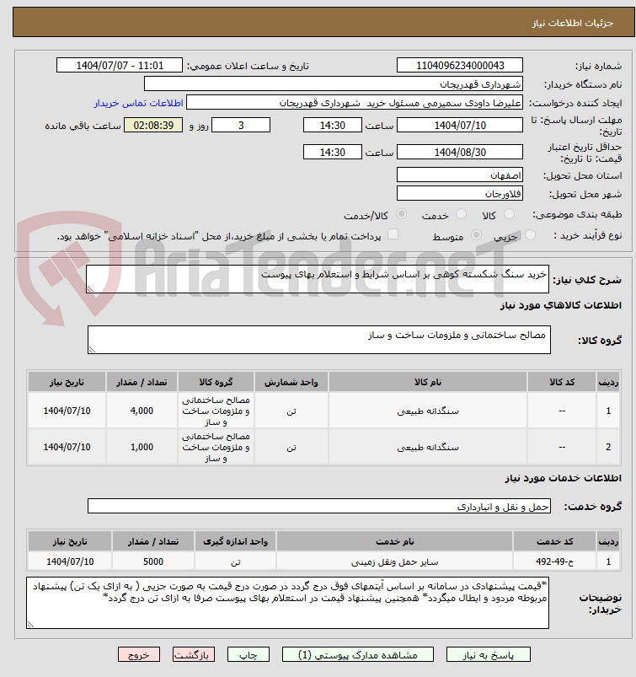The width and height of the screenshot is (636, 677).
Task: Select the متوسط purchase type radio
Action: pyautogui.click(x=476, y=235)
